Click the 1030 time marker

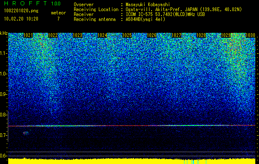251,35
